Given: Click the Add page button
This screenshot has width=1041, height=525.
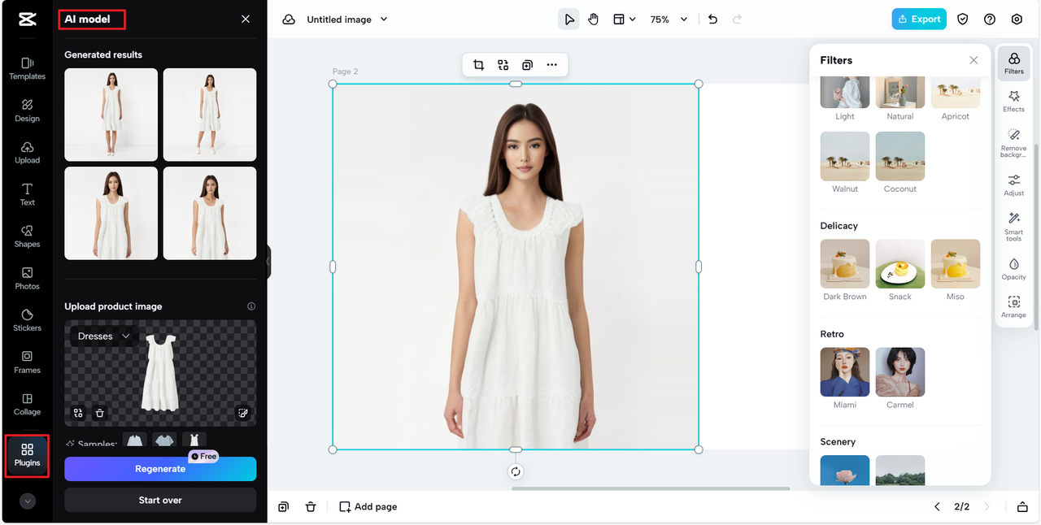Looking at the screenshot, I should (368, 506).
